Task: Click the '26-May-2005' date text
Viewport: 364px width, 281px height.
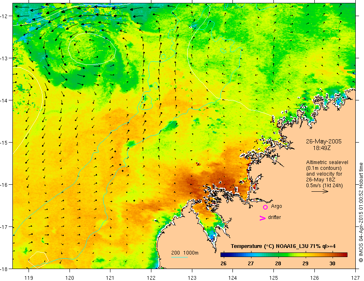Action: pos(323,141)
